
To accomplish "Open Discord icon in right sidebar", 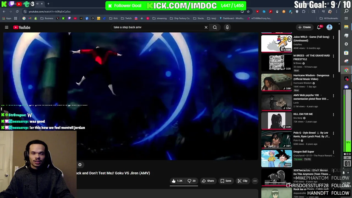I will (x=346, y=87).
